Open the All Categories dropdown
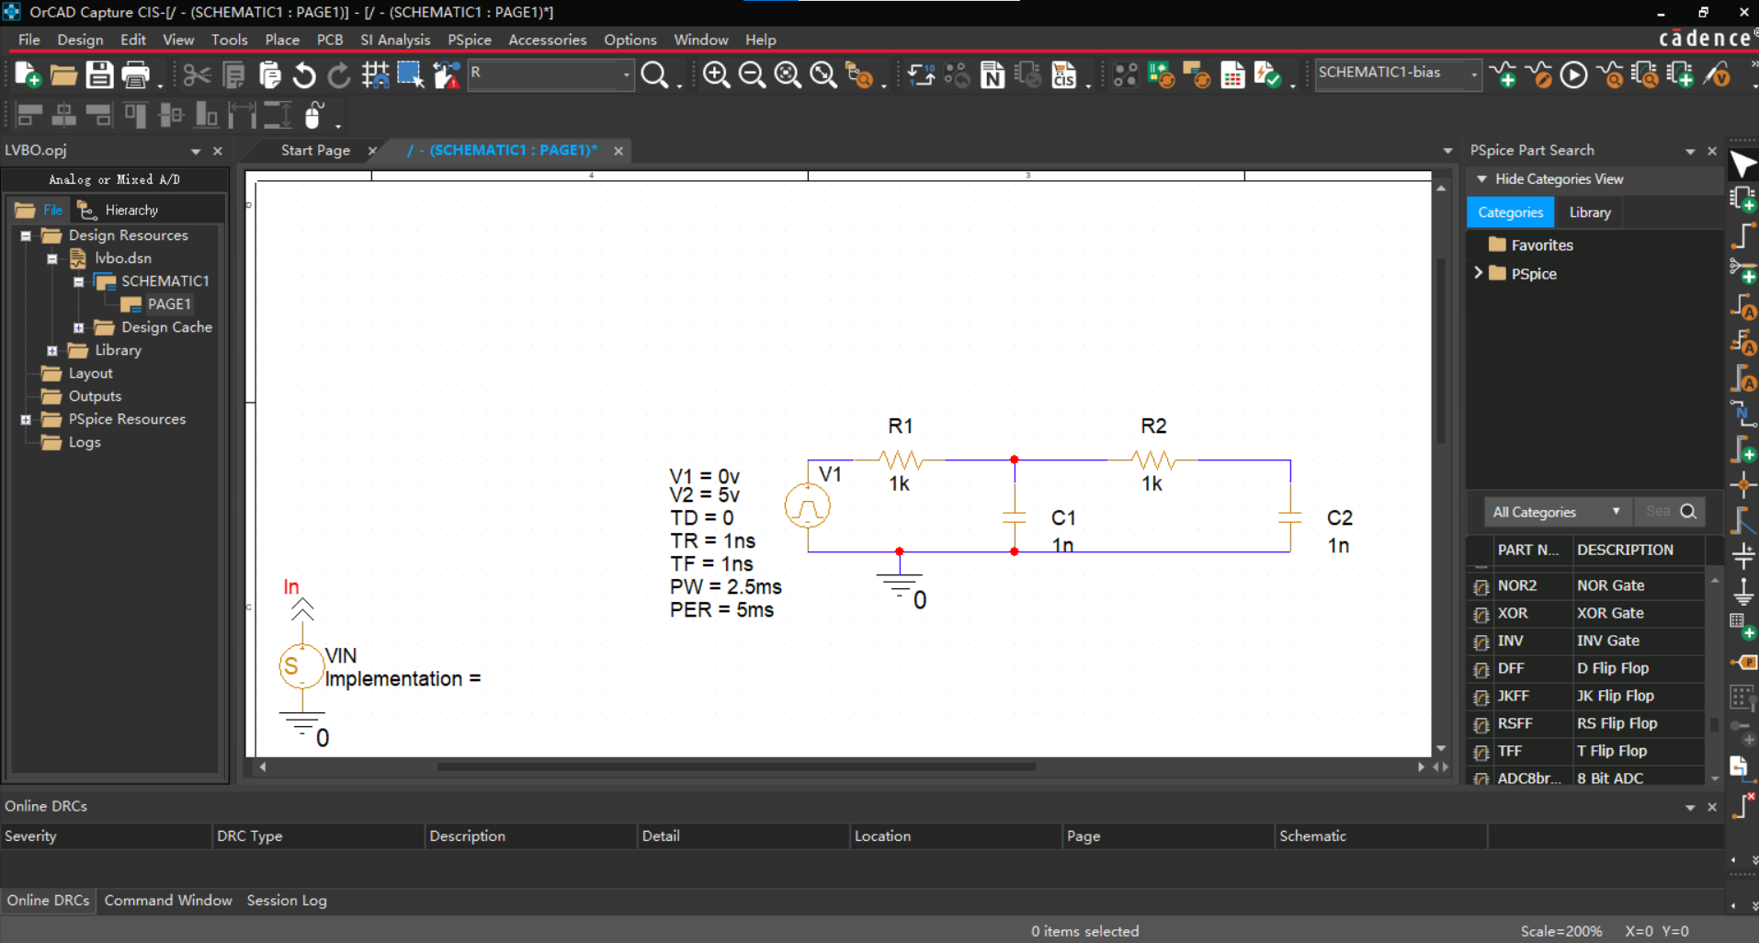 1557,512
